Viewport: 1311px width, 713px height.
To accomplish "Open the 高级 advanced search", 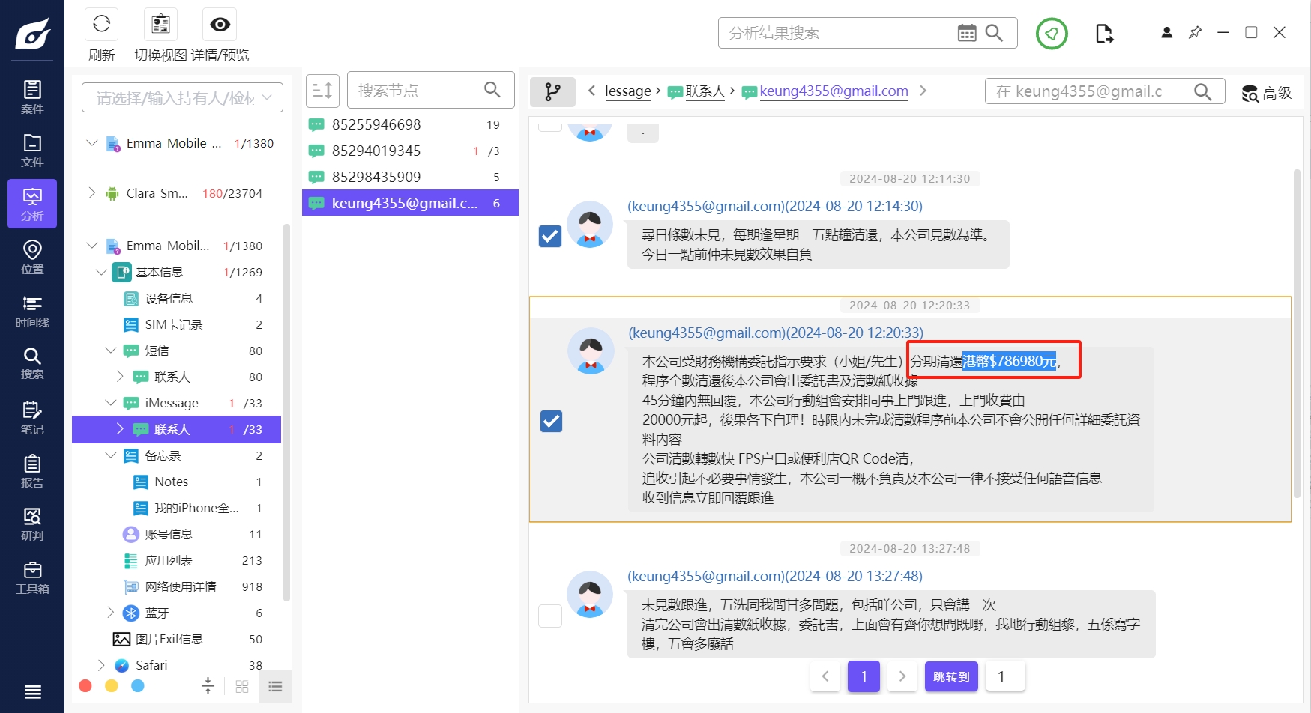I will pyautogui.click(x=1267, y=94).
